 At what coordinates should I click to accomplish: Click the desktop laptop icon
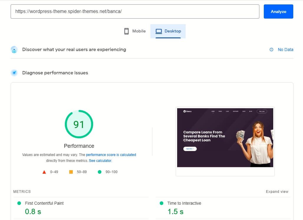click(159, 31)
